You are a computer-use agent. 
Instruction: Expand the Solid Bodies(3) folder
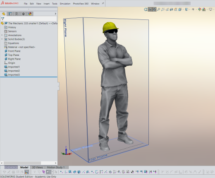pos(2,39)
